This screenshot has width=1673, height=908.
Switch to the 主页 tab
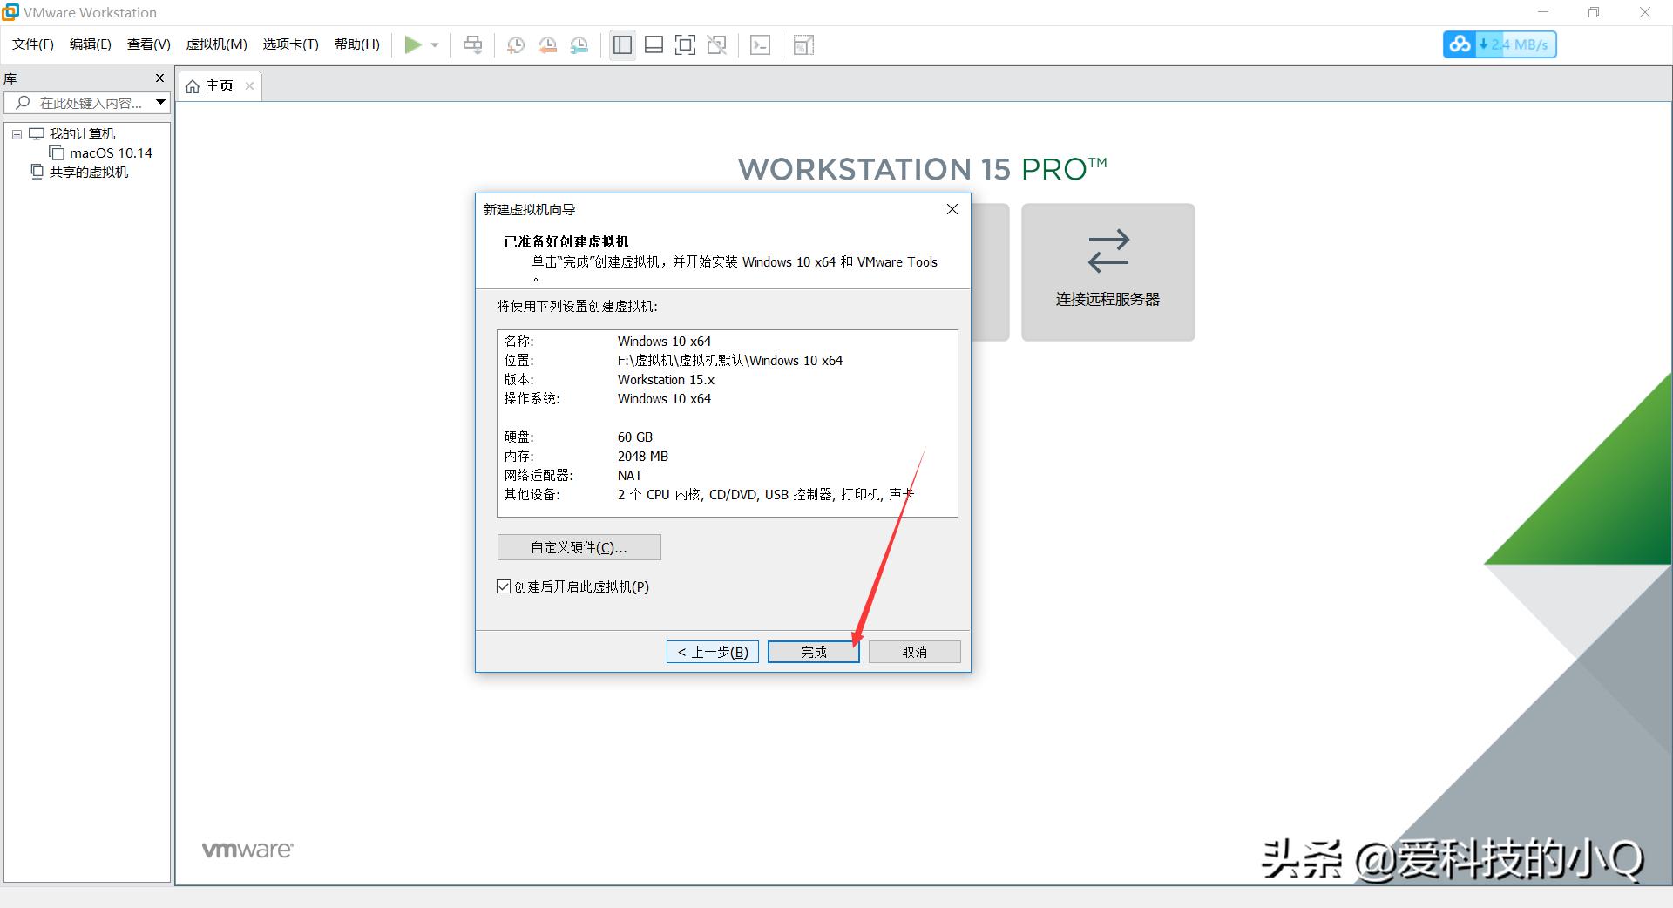218,85
